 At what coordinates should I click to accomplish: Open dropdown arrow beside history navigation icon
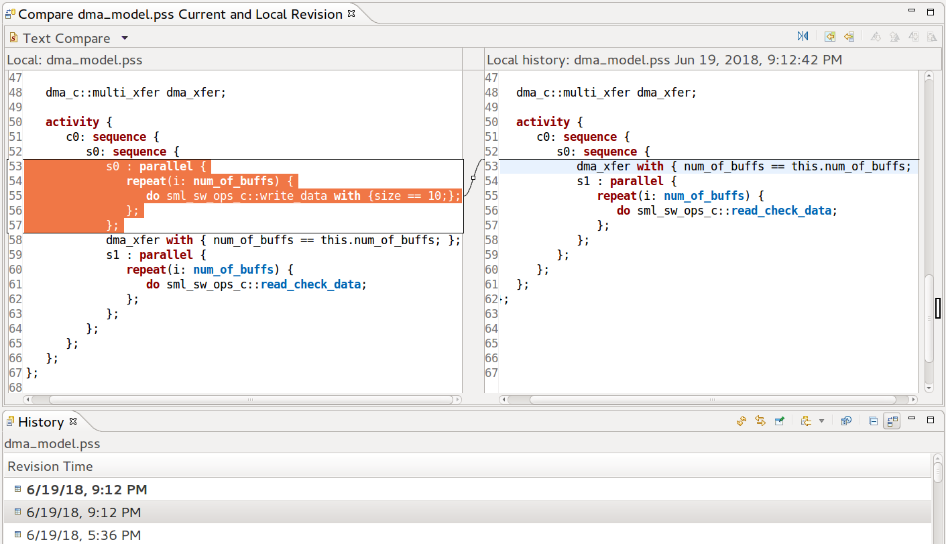pyautogui.click(x=821, y=421)
